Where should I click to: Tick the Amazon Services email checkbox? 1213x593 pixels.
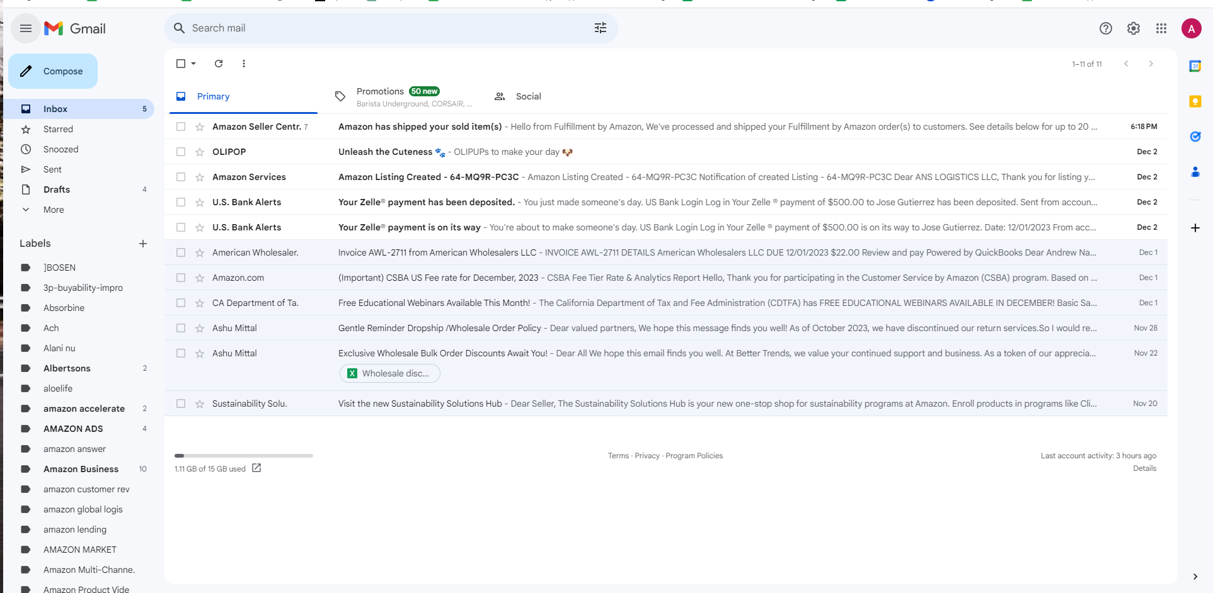[x=181, y=177]
